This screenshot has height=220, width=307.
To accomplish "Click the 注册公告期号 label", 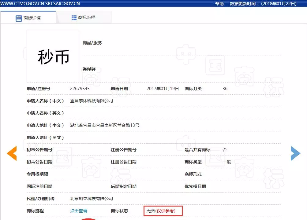I will click(x=124, y=150).
